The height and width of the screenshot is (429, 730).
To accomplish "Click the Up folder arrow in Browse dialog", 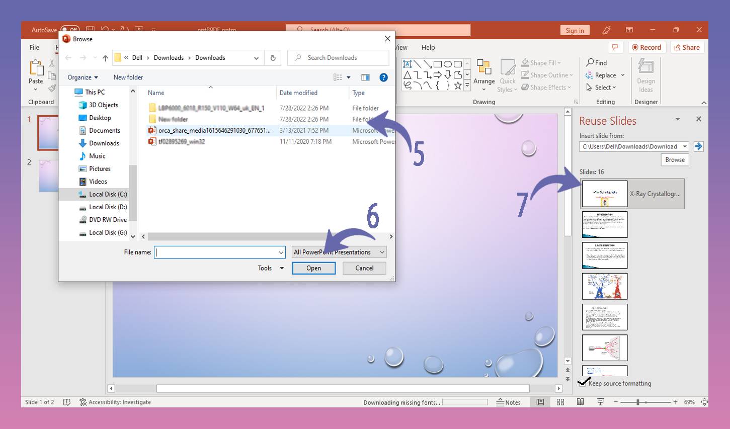I will point(105,58).
